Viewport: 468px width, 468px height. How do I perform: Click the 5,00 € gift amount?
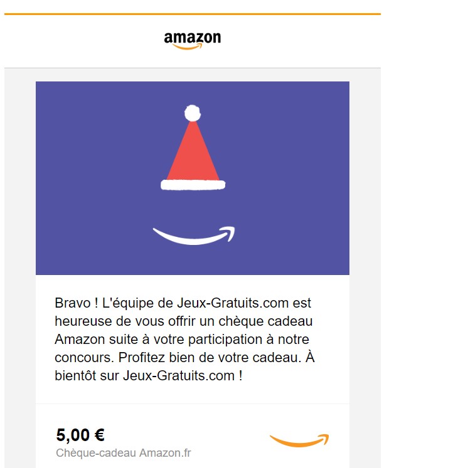point(80,435)
